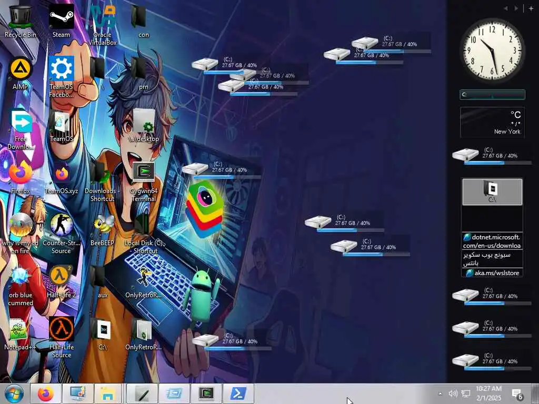Click the New York weather gadget
The height and width of the screenshot is (404, 539).
(x=492, y=122)
